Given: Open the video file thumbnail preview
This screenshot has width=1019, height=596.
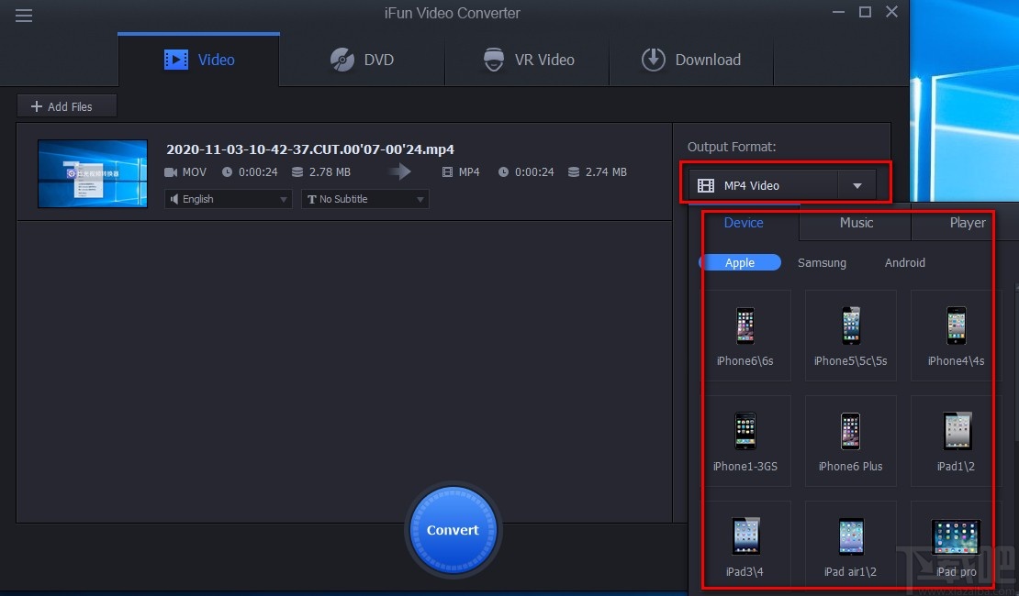Looking at the screenshot, I should coord(93,173).
